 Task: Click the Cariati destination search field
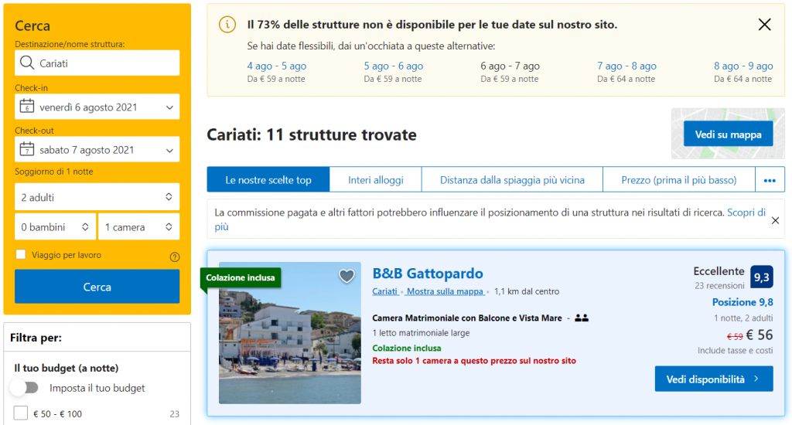[105, 63]
